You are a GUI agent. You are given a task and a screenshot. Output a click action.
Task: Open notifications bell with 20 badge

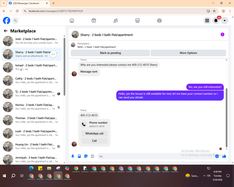pyautogui.click(x=216, y=21)
